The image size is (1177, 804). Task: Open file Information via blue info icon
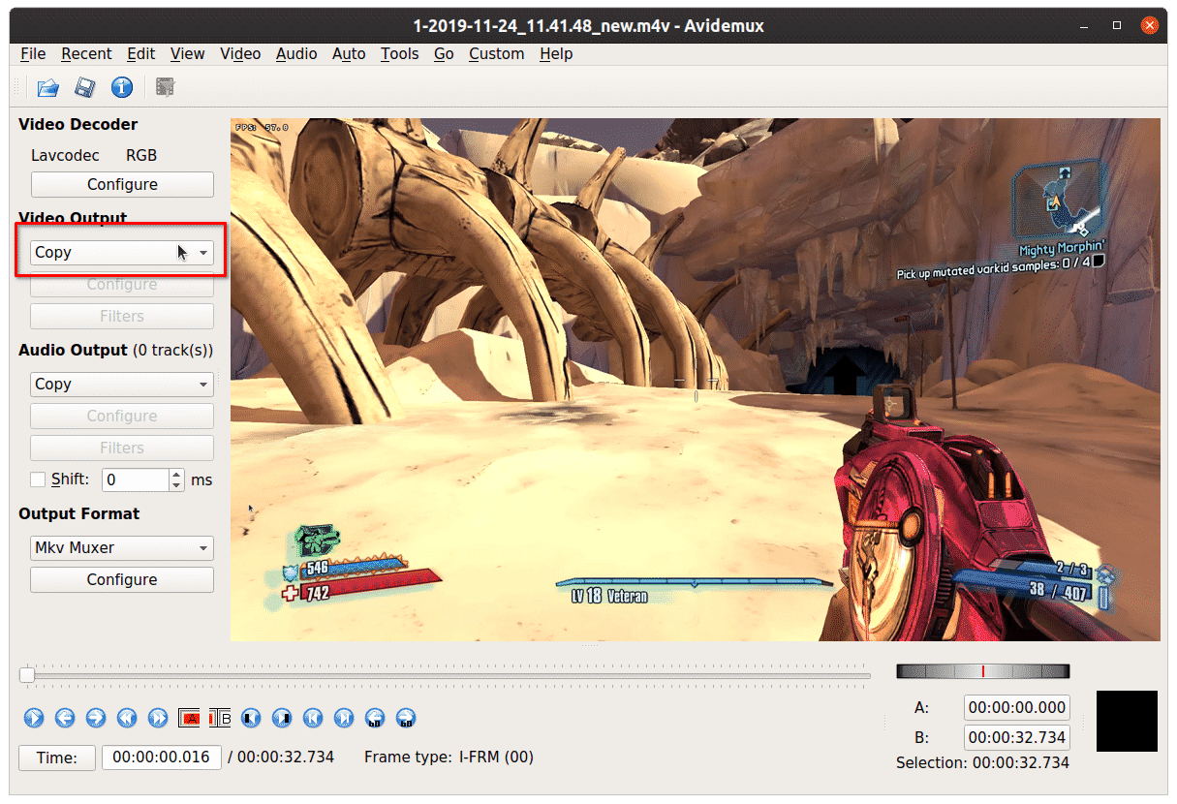122,88
